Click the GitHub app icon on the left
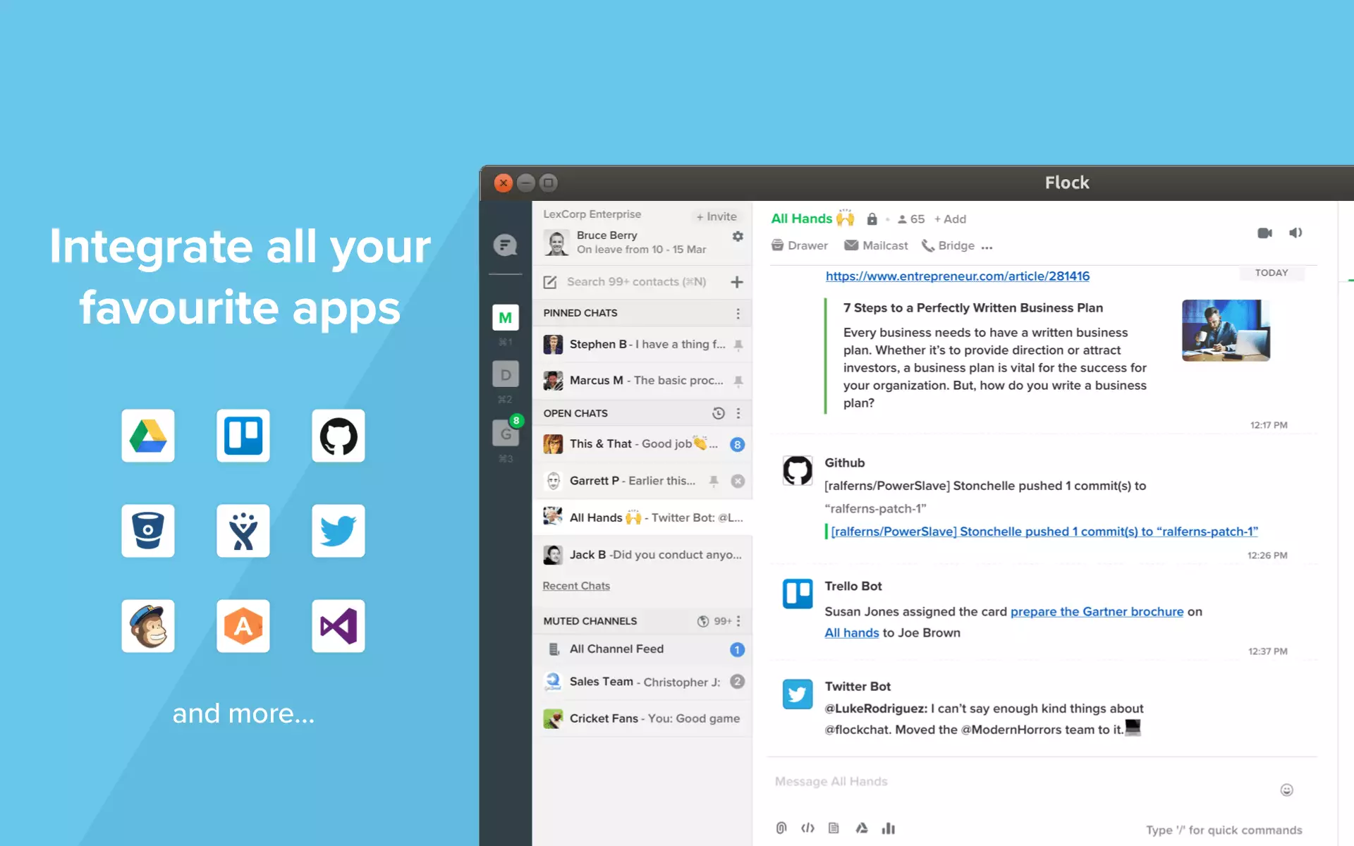The width and height of the screenshot is (1354, 846). (338, 436)
